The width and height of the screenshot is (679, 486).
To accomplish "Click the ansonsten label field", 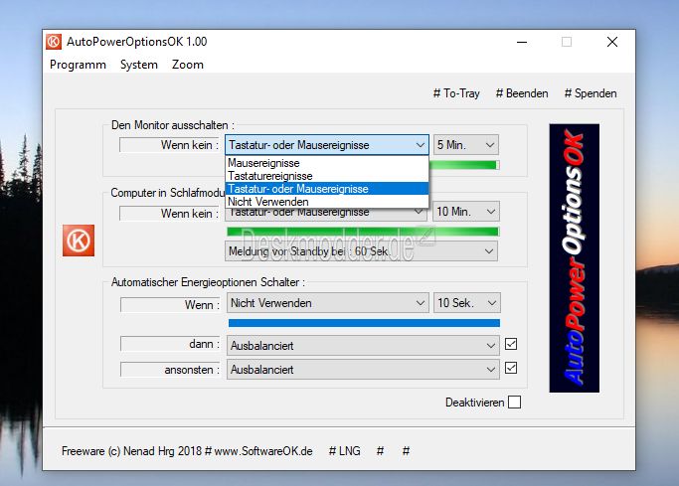I will click(x=171, y=370).
